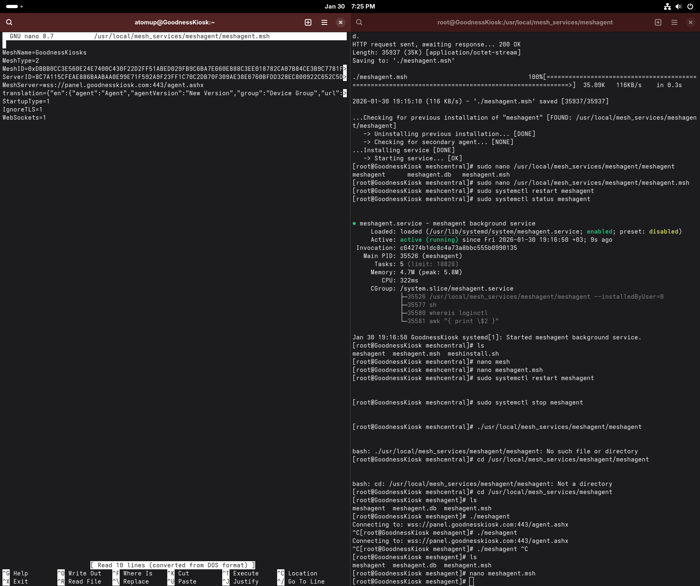
Task: Add a new tab in the root terminal
Action: tap(658, 22)
